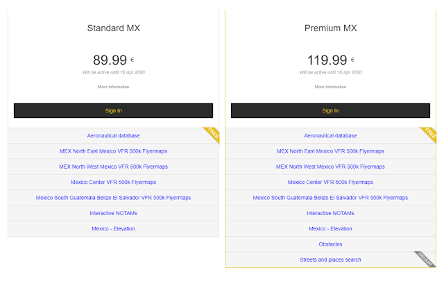Click Interactive NOTAMs in Standard MX
Screen dimensions: 444x288
[113, 213]
